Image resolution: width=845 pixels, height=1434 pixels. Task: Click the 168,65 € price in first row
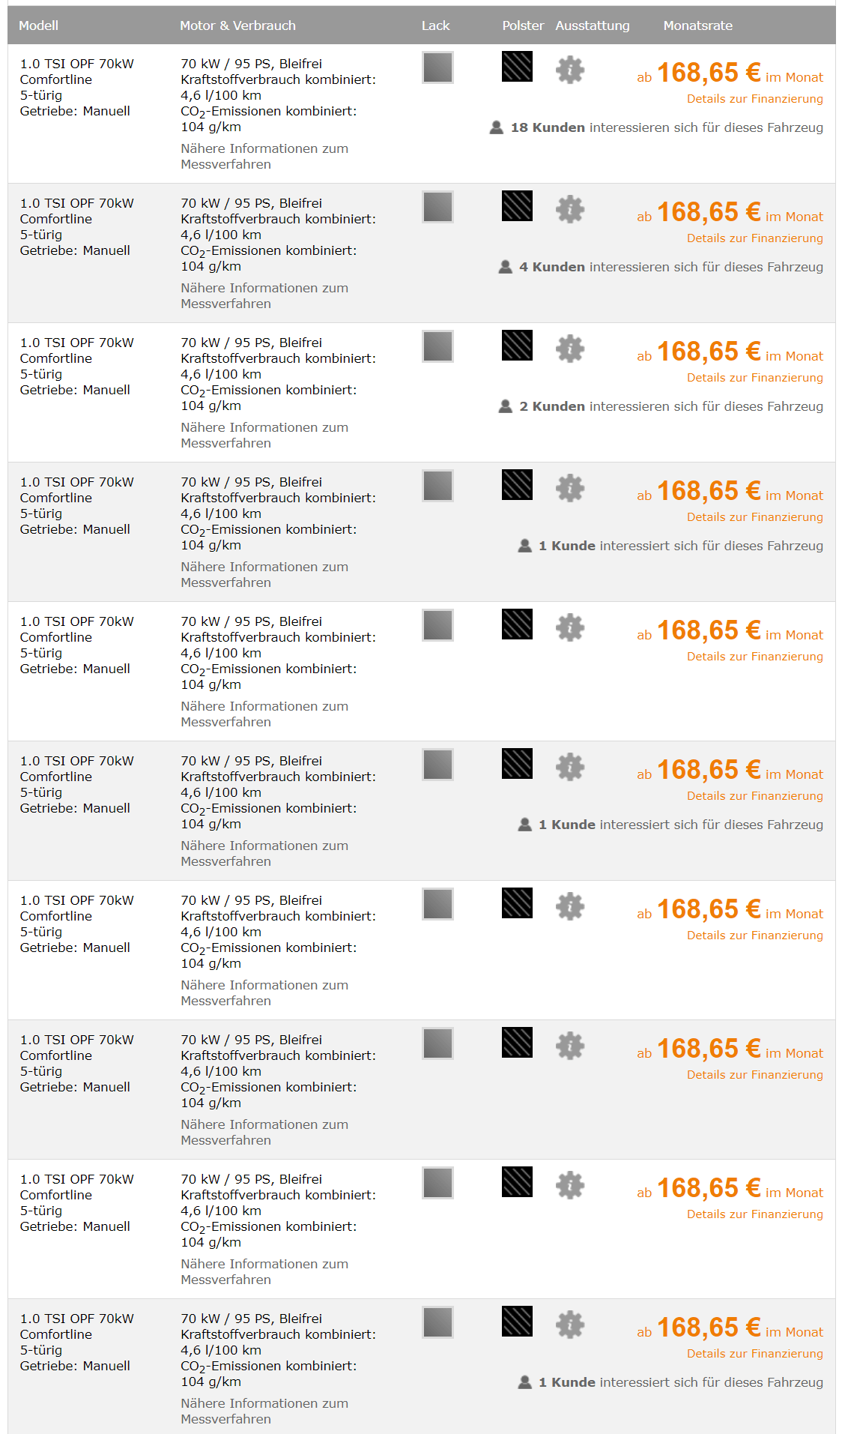708,73
